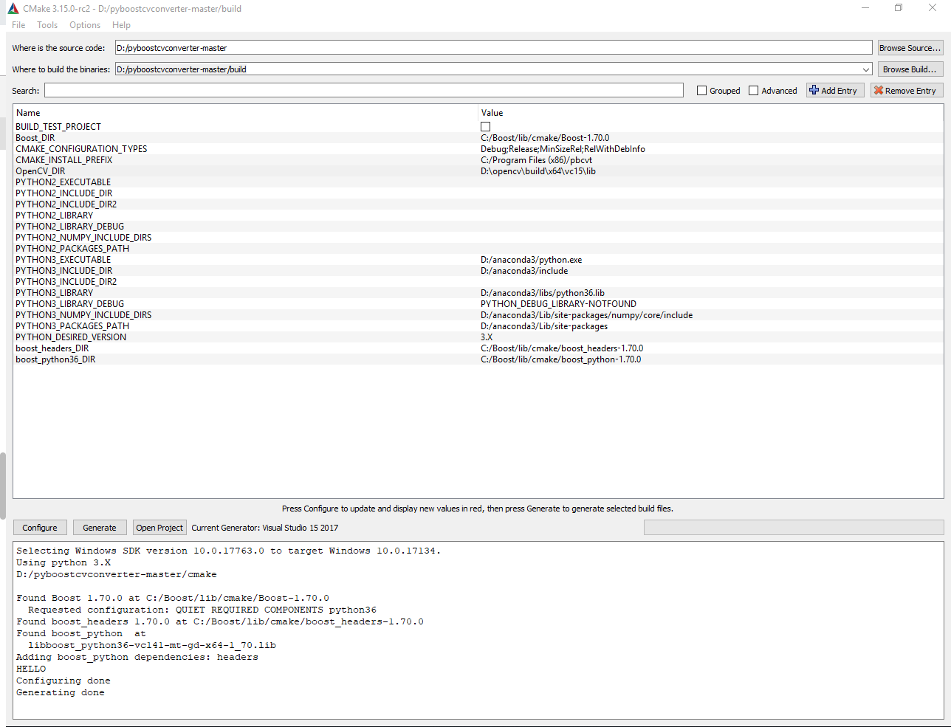This screenshot has width=951, height=727.
Task: Select the PYTHON2_LIBRARY_DEBUG row
Action: (478, 227)
